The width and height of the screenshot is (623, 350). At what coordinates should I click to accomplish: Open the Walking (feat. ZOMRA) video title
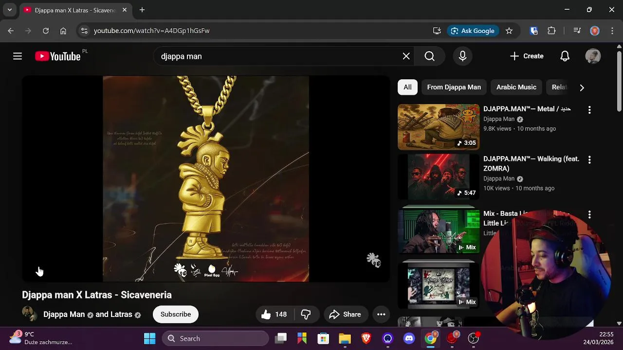coord(531,164)
